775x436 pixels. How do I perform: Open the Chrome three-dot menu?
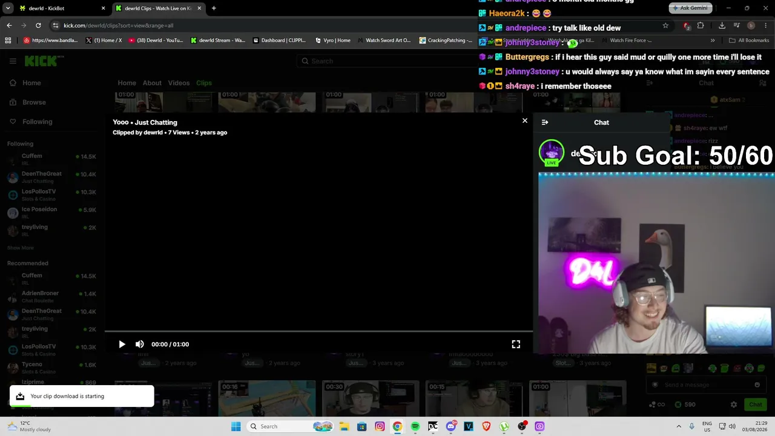pyautogui.click(x=765, y=25)
